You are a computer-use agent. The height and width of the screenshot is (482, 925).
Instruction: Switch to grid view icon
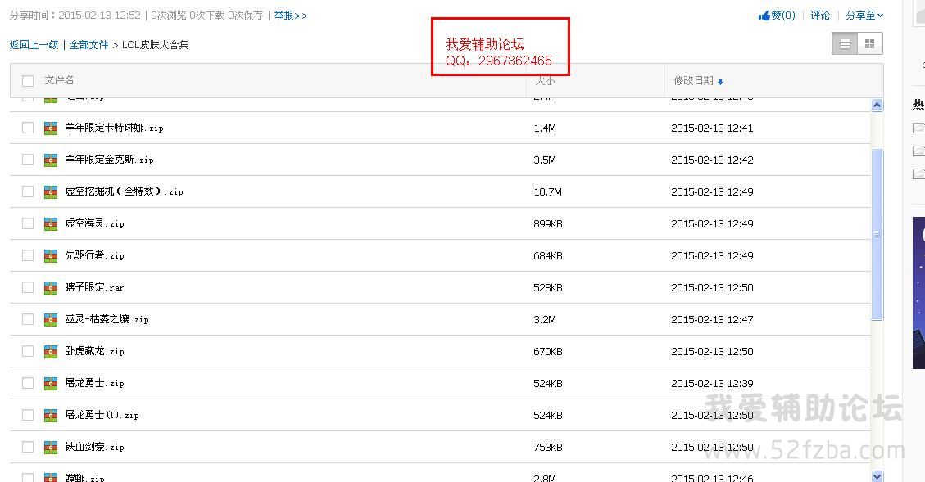869,43
